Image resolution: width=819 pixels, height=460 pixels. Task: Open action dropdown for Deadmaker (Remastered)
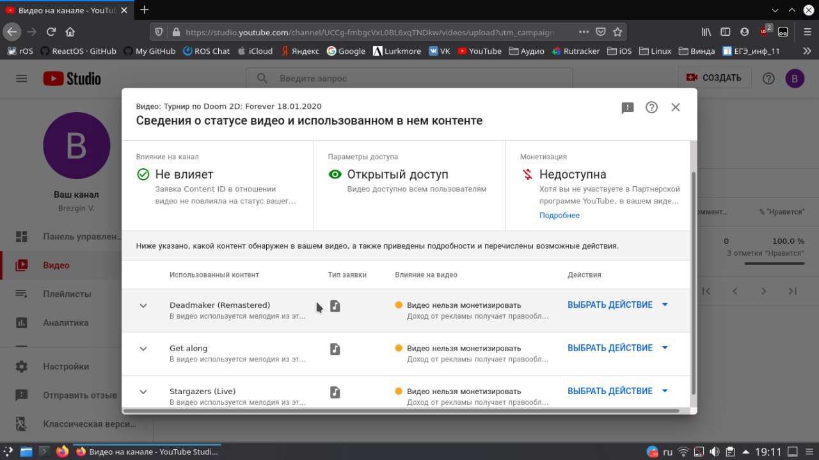click(617, 305)
